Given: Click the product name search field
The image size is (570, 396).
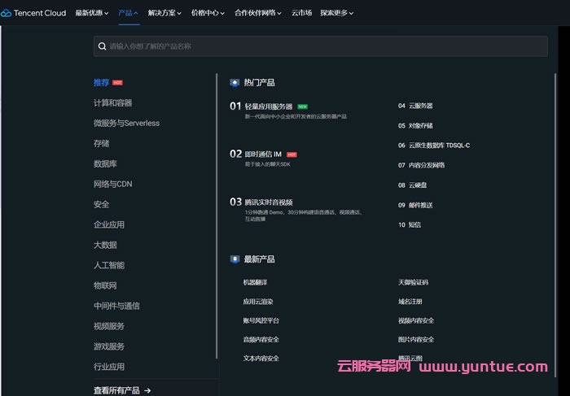Looking at the screenshot, I should [x=326, y=46].
